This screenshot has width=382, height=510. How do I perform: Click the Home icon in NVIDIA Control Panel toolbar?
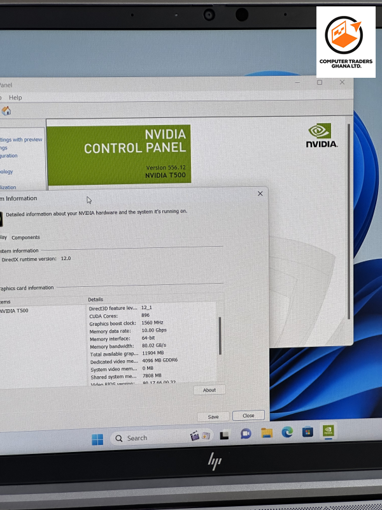click(6, 111)
